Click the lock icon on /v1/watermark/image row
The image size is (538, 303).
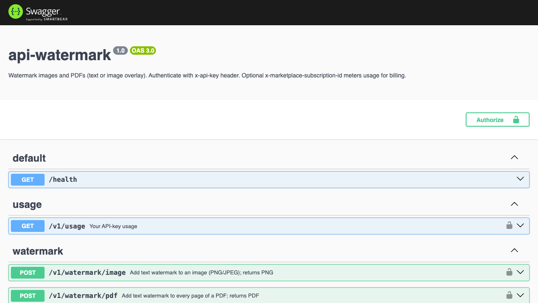(x=509, y=272)
